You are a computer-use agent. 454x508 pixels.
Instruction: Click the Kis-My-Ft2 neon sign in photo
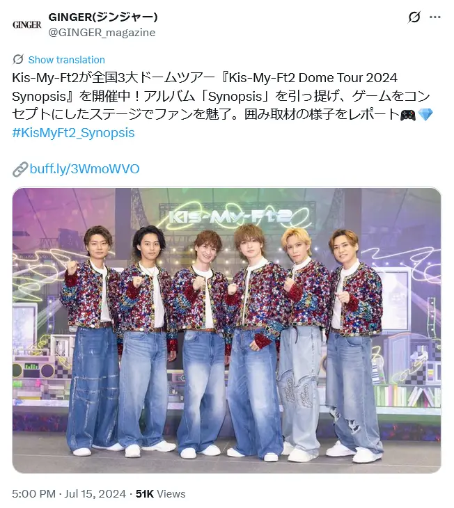pos(232,216)
